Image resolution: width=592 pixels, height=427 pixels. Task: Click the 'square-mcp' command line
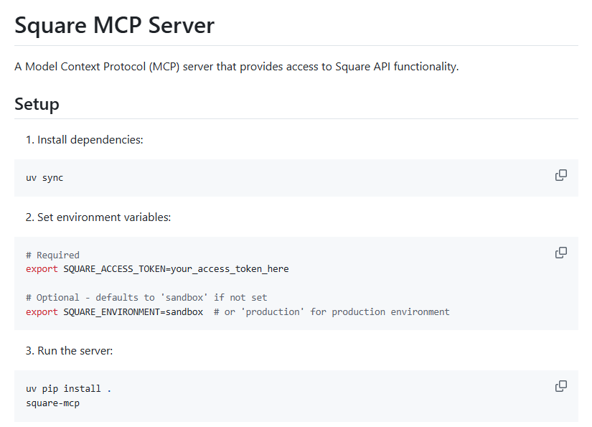tap(53, 403)
